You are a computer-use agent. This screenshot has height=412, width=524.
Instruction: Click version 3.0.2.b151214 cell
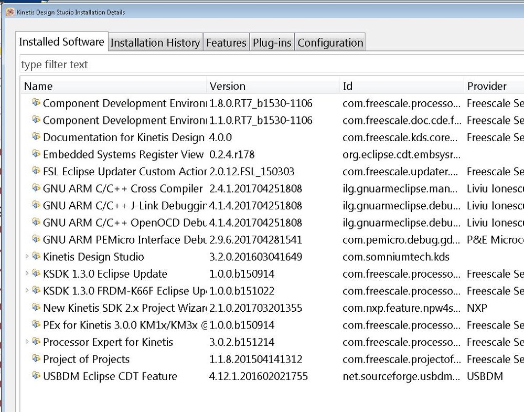242,342
